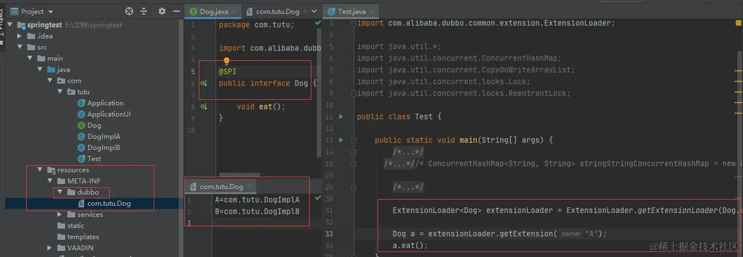Viewport: 743px width, 257px height.
Task: Hide the Project tool window with minus icon
Action: click(175, 11)
